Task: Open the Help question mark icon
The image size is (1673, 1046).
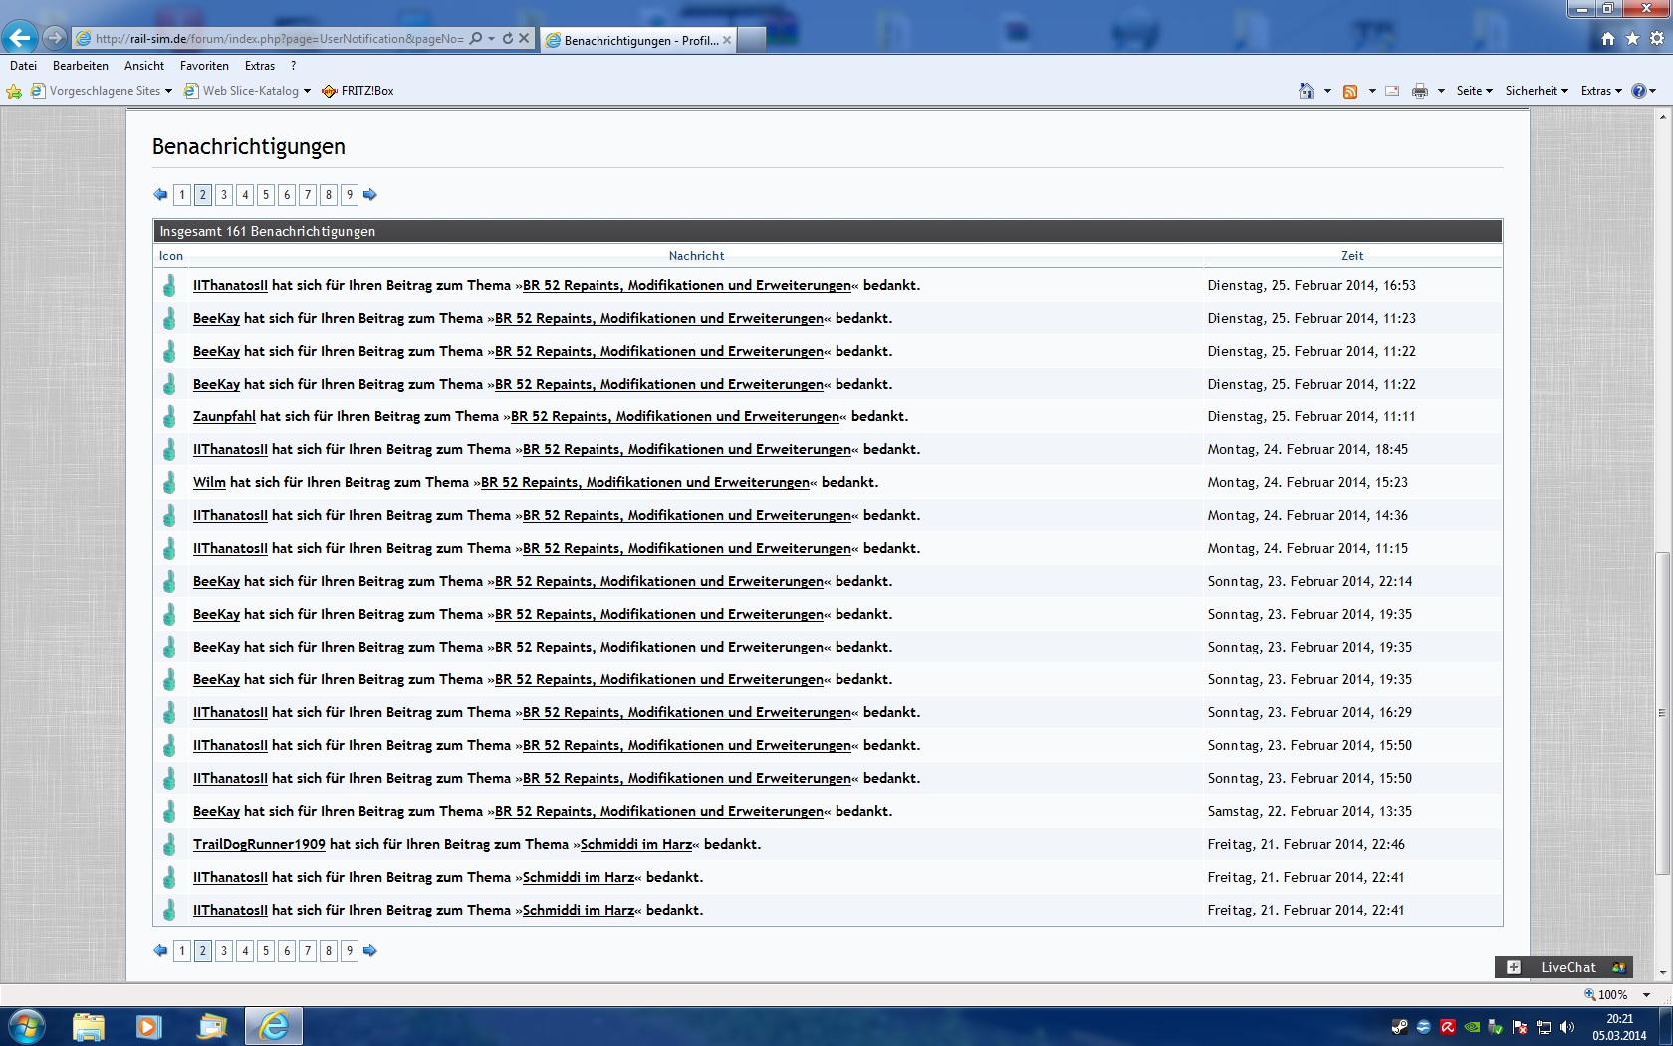Action: coord(1639,91)
